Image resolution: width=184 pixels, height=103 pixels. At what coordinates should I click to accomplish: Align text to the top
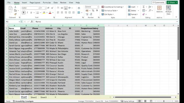pos(58,8)
